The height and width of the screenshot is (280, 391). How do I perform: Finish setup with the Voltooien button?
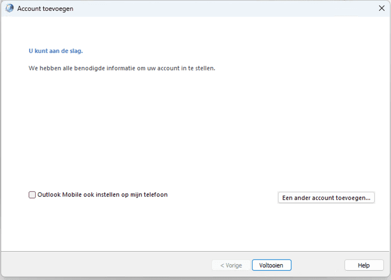(x=271, y=265)
